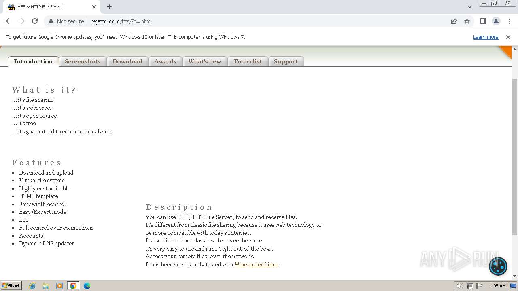Share this page icon in address bar

[x=454, y=21]
